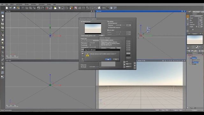This screenshot has height=115, width=204.
Task: Click Yes in the delete camera prompt
Action: point(108,59)
